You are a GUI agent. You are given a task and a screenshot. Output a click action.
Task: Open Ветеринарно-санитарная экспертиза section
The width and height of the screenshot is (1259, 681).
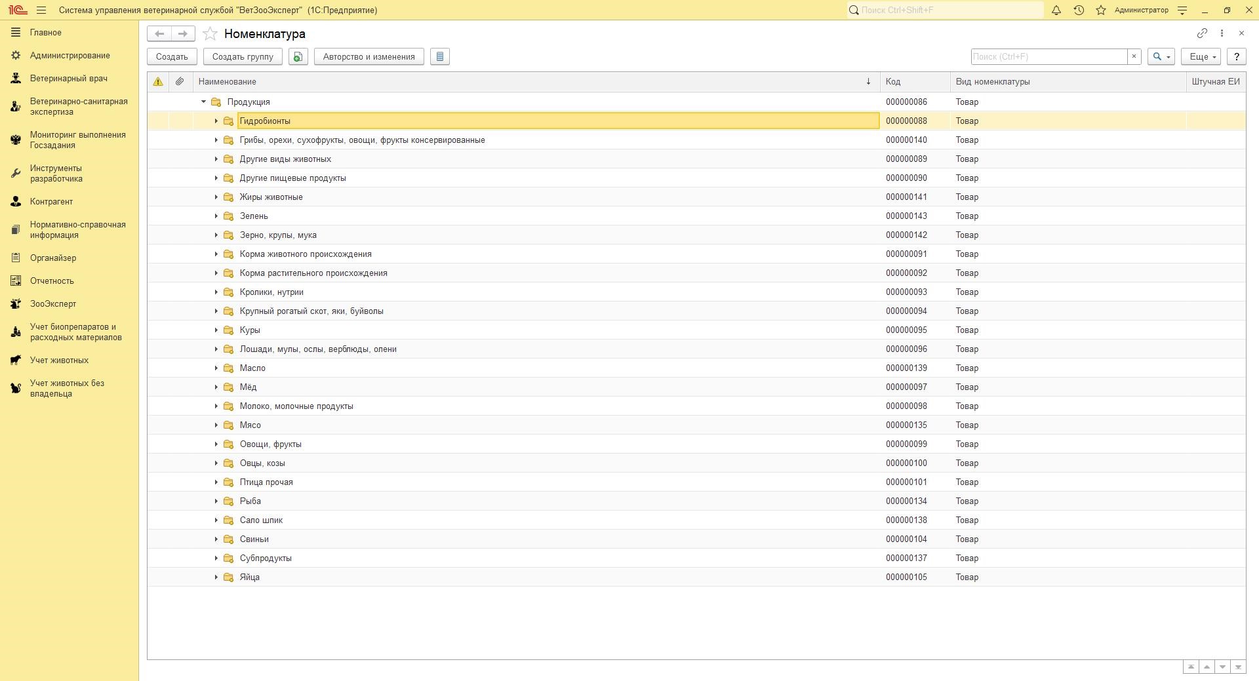[x=69, y=107]
